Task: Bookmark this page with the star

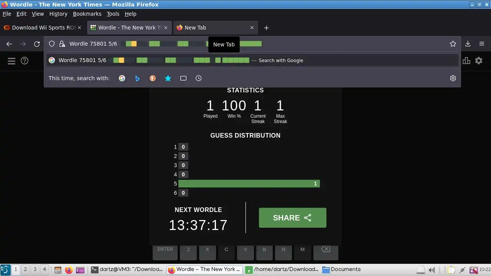Action: coord(453,44)
